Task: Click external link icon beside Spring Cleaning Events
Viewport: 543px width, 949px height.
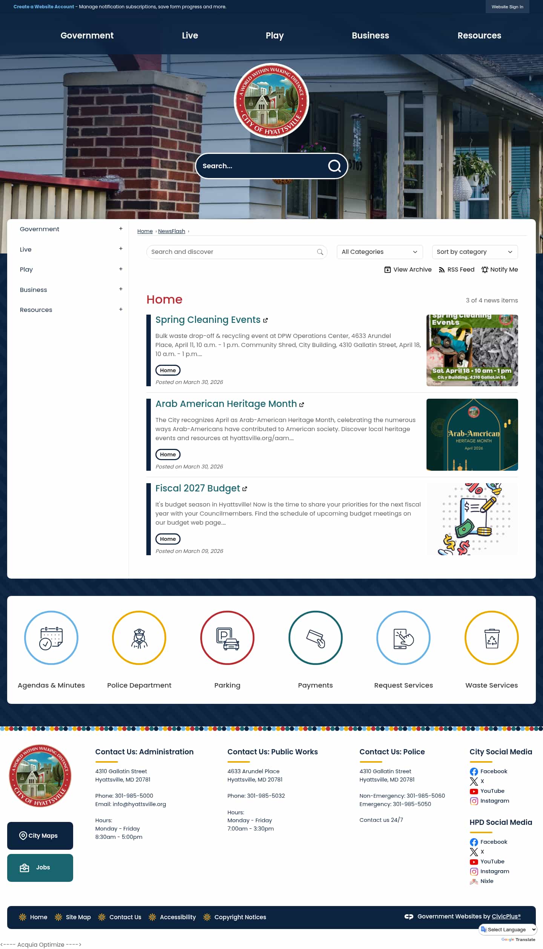Action: tap(265, 320)
